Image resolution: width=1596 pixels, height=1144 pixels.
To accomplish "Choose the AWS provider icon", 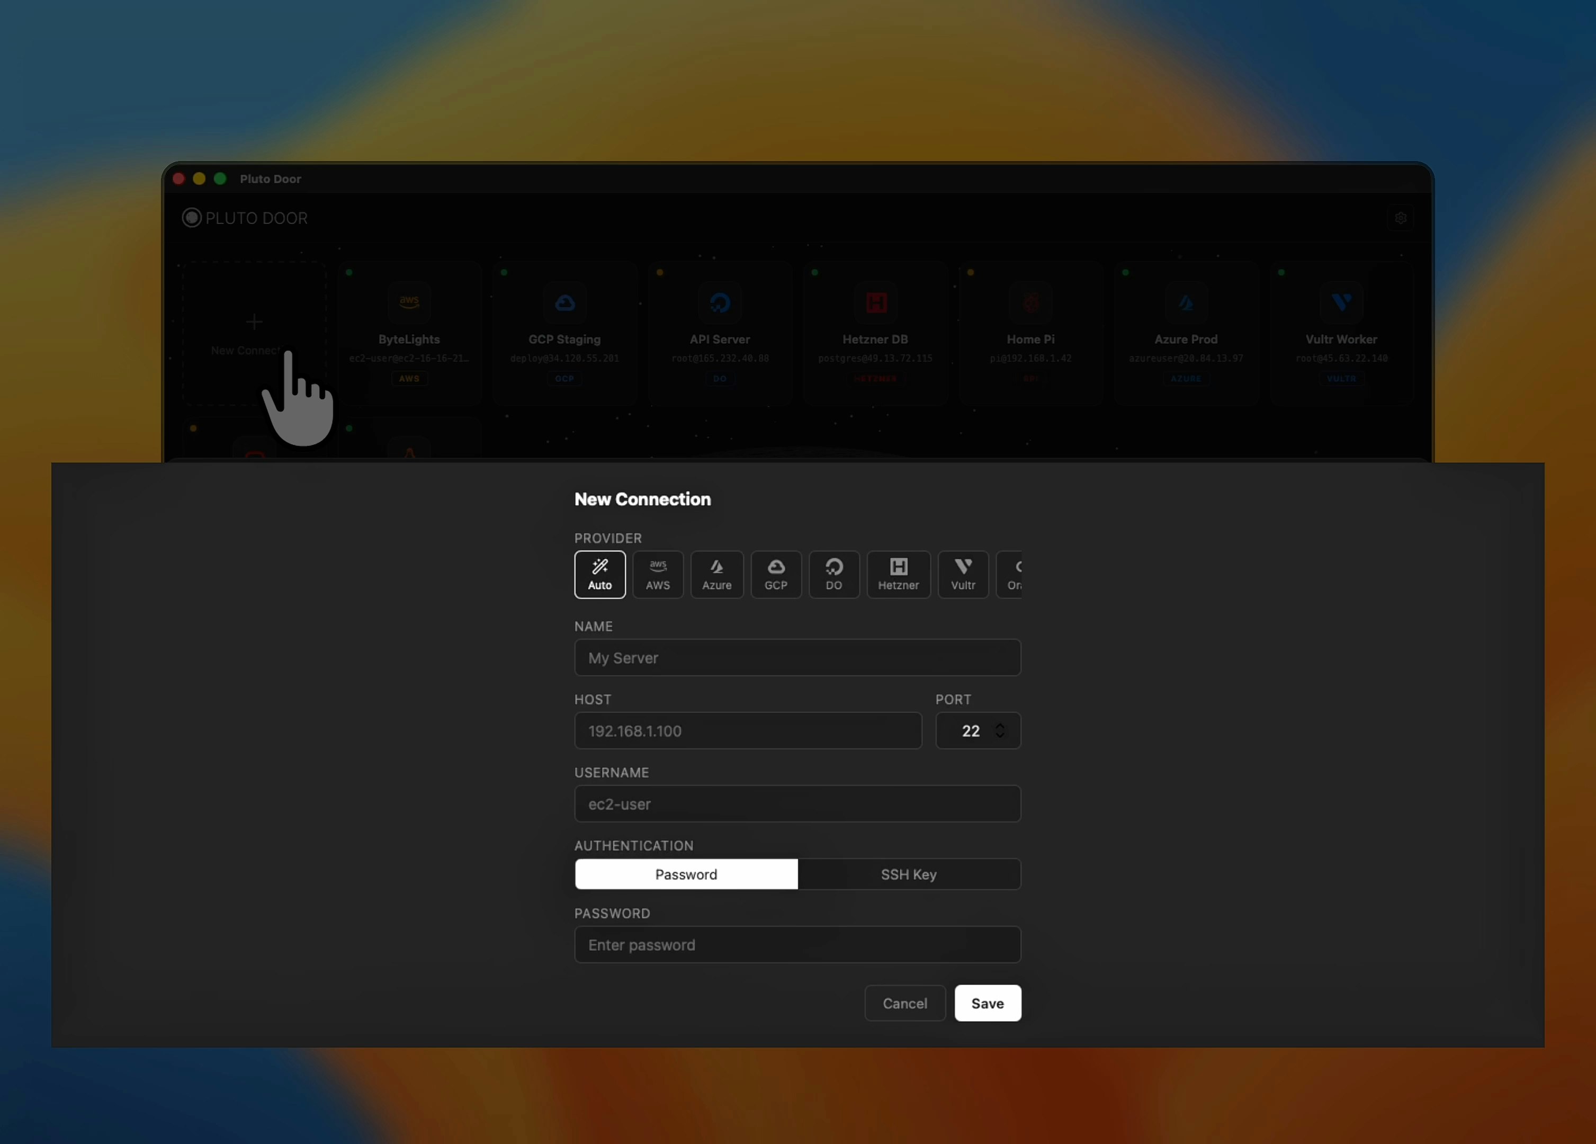I will (x=657, y=574).
